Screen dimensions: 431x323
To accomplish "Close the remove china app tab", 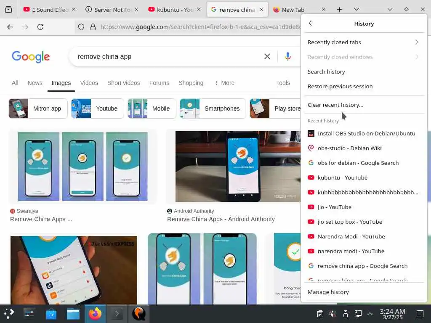I will (x=261, y=9).
